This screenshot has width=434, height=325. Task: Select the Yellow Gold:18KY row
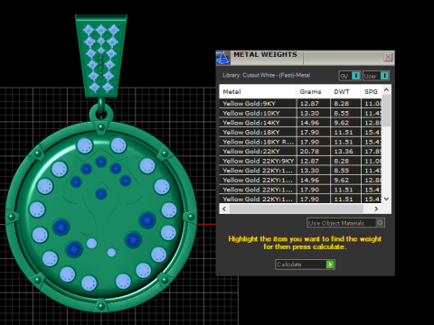tap(300, 132)
